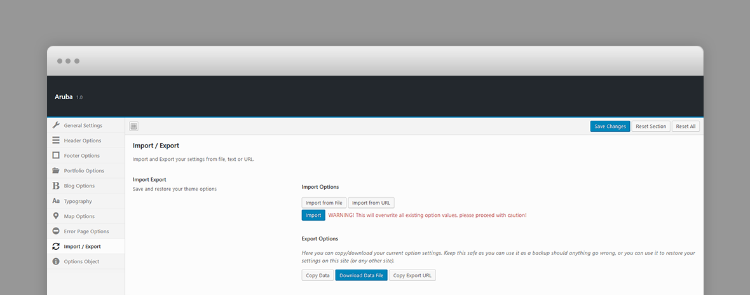Click the Import Options heading
The height and width of the screenshot is (295, 750).
point(320,187)
